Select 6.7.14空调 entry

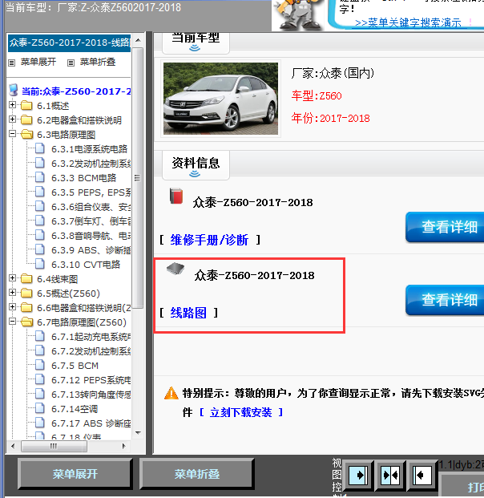pos(75,409)
